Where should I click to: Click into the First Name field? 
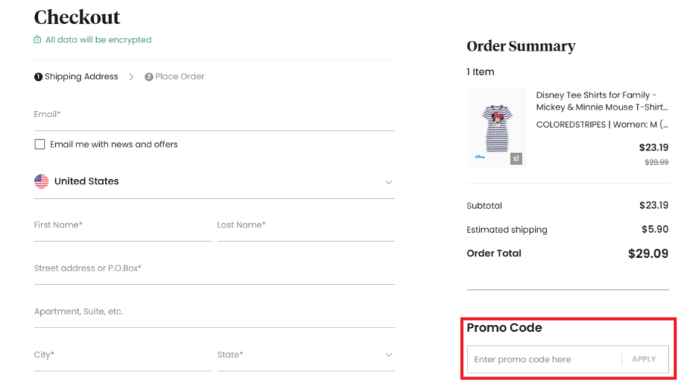(x=123, y=225)
